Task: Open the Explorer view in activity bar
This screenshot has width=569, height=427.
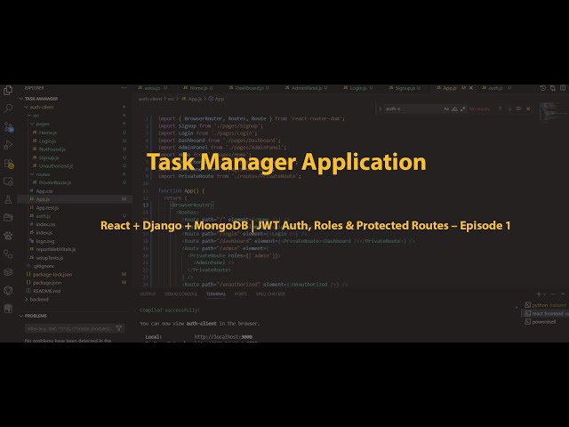Action: [x=8, y=90]
